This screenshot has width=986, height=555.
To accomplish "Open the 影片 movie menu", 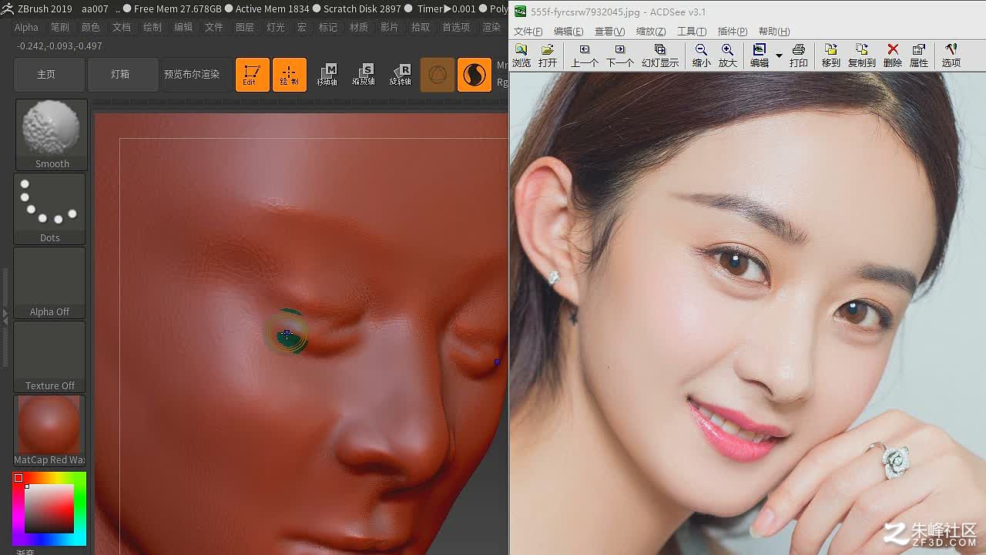I will (389, 27).
